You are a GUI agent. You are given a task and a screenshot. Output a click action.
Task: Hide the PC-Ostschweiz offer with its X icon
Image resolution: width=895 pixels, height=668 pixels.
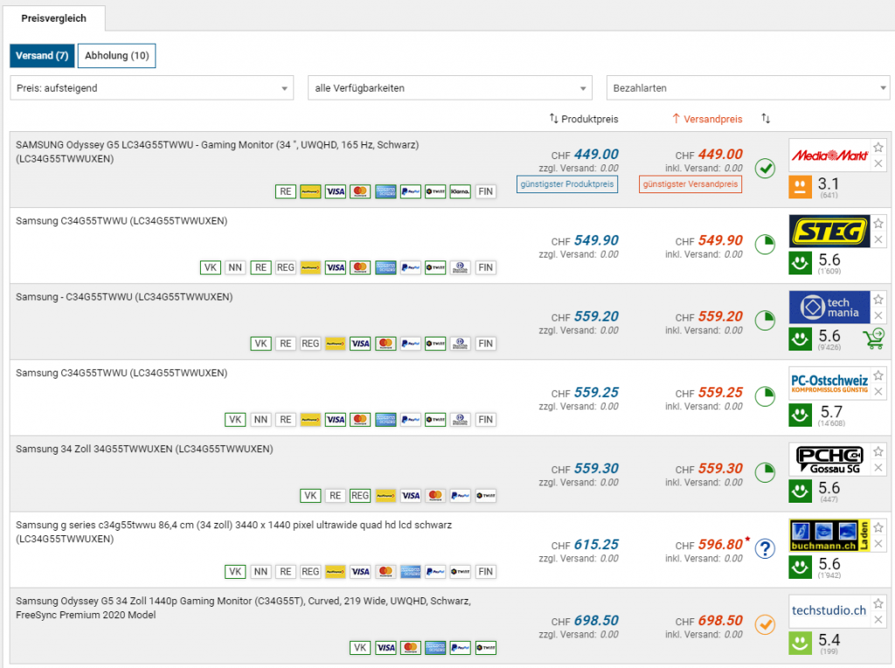click(878, 391)
